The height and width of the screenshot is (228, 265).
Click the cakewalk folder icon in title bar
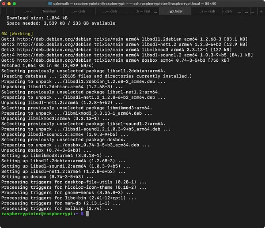tap(50, 4)
